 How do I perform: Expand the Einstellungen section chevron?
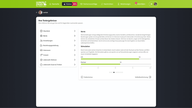[75, 41]
